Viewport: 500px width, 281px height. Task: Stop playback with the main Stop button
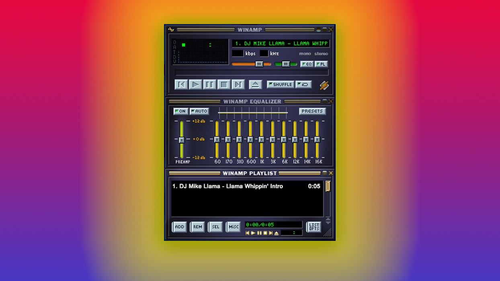(224, 84)
